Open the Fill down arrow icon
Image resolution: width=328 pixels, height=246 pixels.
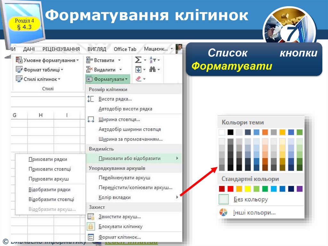[138, 69]
